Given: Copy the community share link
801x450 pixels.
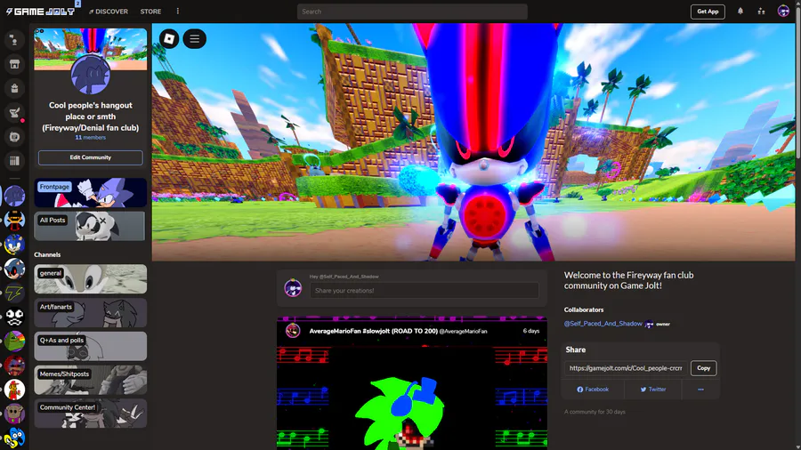Looking at the screenshot, I should pyautogui.click(x=703, y=368).
